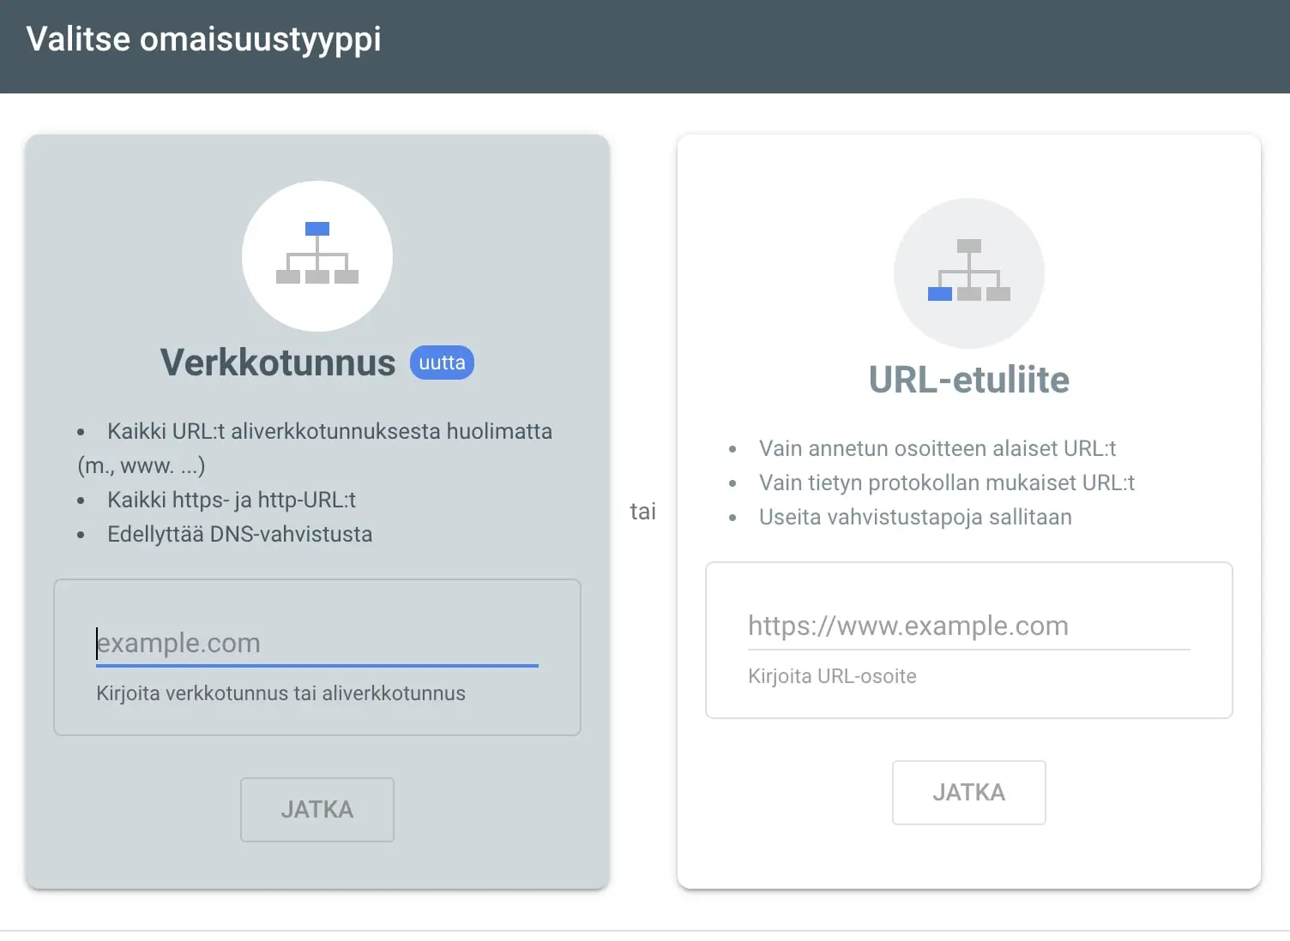The image size is (1290, 941).
Task: Focus the https://www.example.com URL input field
Action: pos(969,626)
